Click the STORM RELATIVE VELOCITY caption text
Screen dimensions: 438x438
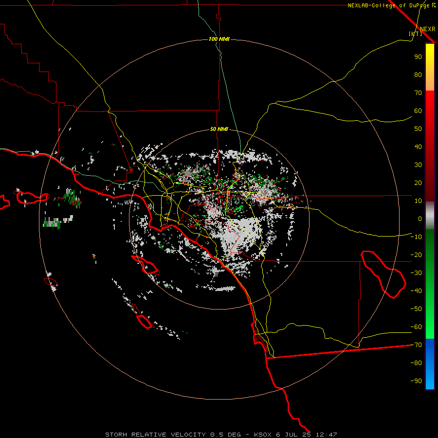155,435
